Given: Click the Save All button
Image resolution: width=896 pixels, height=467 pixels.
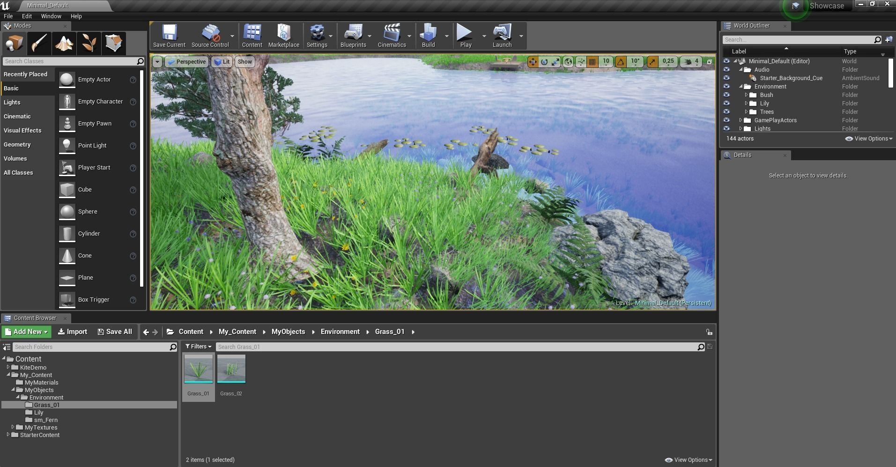Looking at the screenshot, I should (x=115, y=332).
